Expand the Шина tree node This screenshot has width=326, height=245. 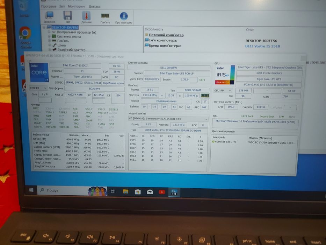(x=50, y=45)
